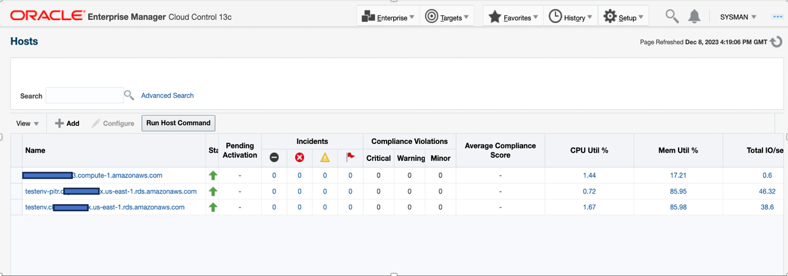Screen dimensions: 788x276
Task: Open the testenv-pitr rds.amazonaws.com host link
Action: [x=111, y=191]
